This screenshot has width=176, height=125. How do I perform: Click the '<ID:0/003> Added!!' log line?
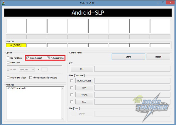click(x=16, y=88)
